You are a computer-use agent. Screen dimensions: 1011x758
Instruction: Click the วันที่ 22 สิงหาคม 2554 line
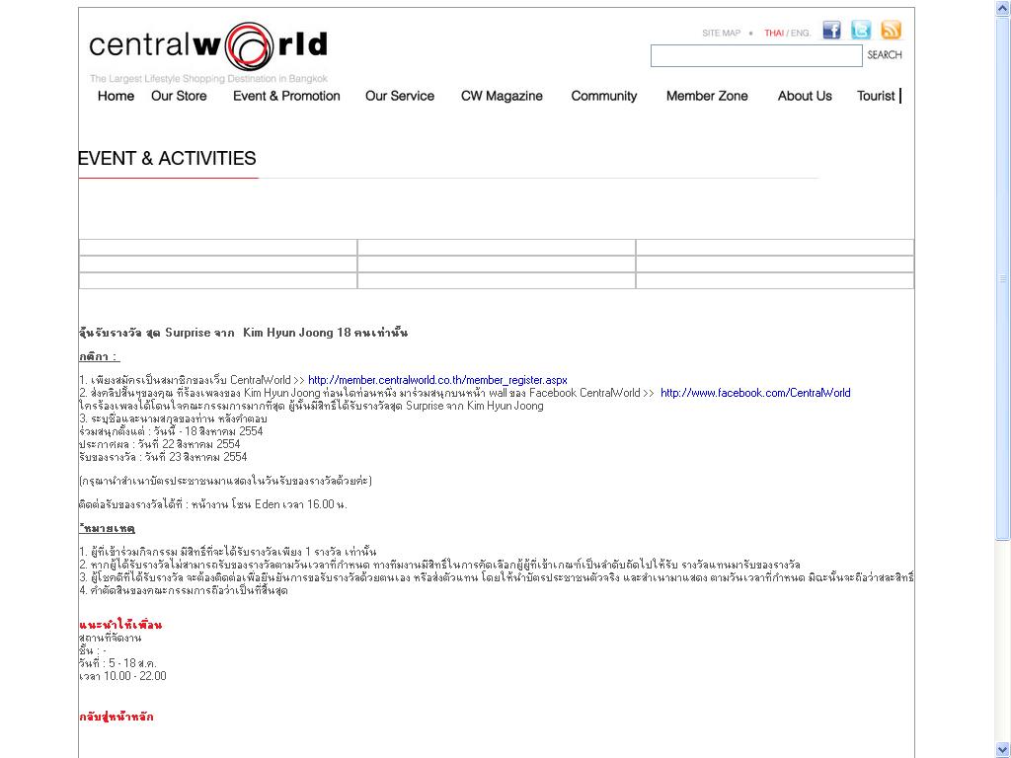tap(159, 444)
